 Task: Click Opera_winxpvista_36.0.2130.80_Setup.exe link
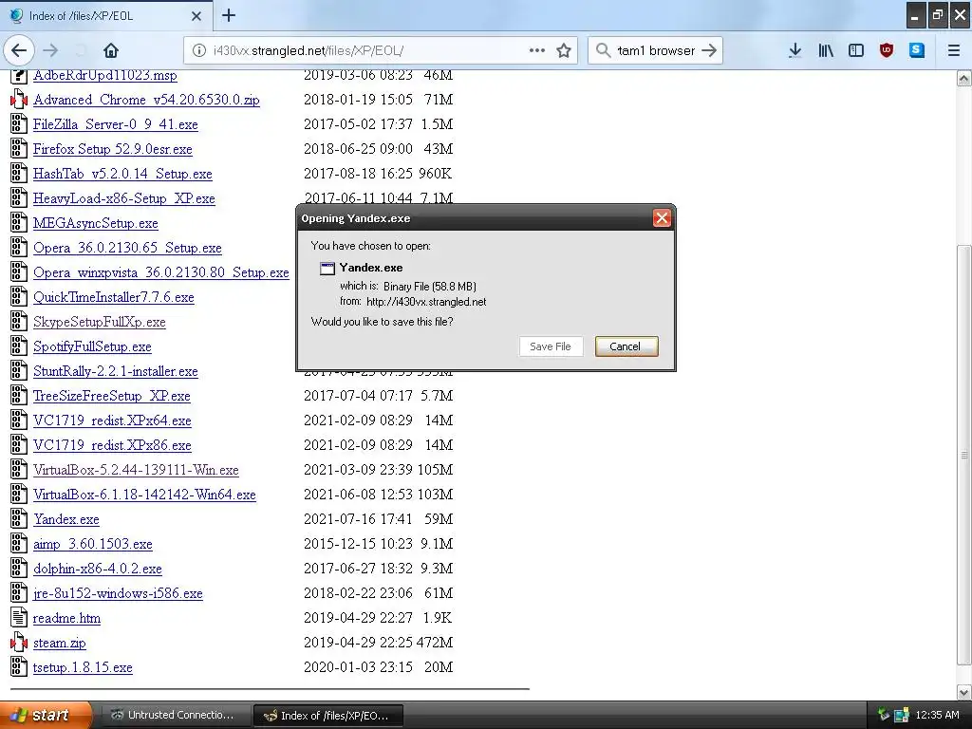161,272
